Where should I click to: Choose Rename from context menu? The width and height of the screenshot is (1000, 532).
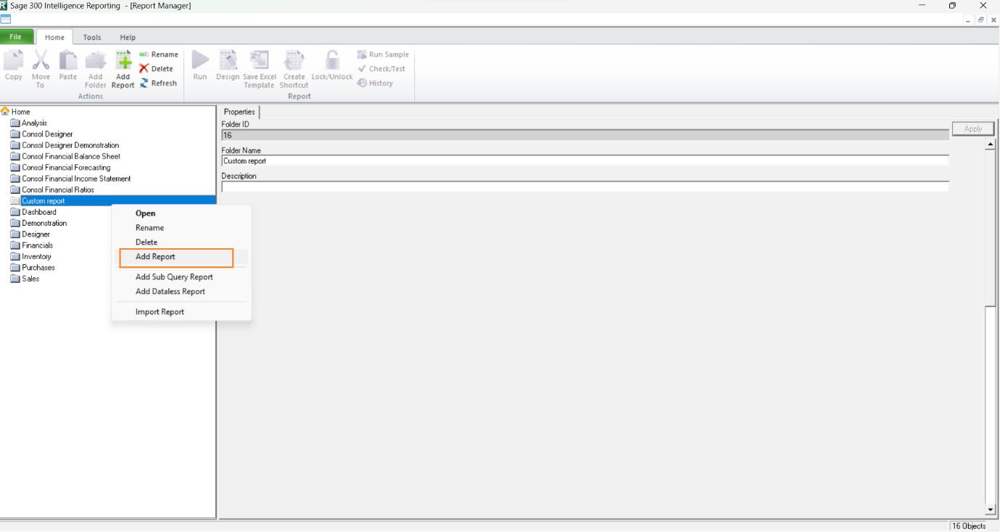(x=149, y=228)
